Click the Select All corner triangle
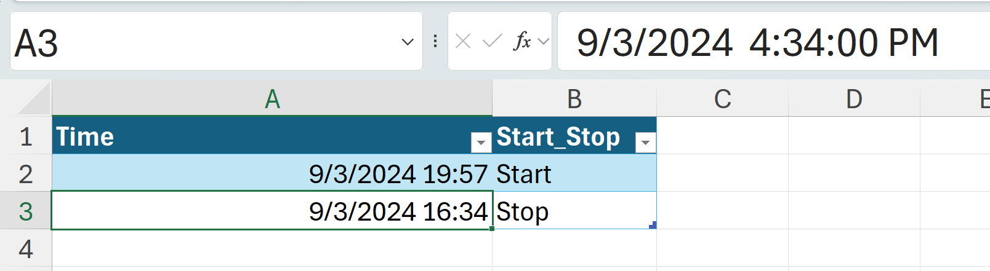 (34, 100)
